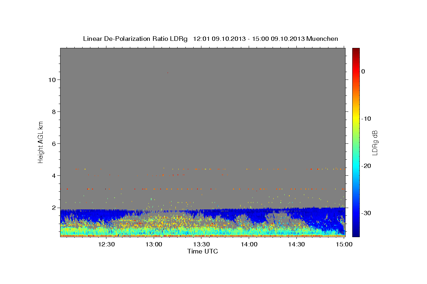This screenshot has height=284, width=427.
Task: Click the height tick label 6
Action: [x=54, y=143]
